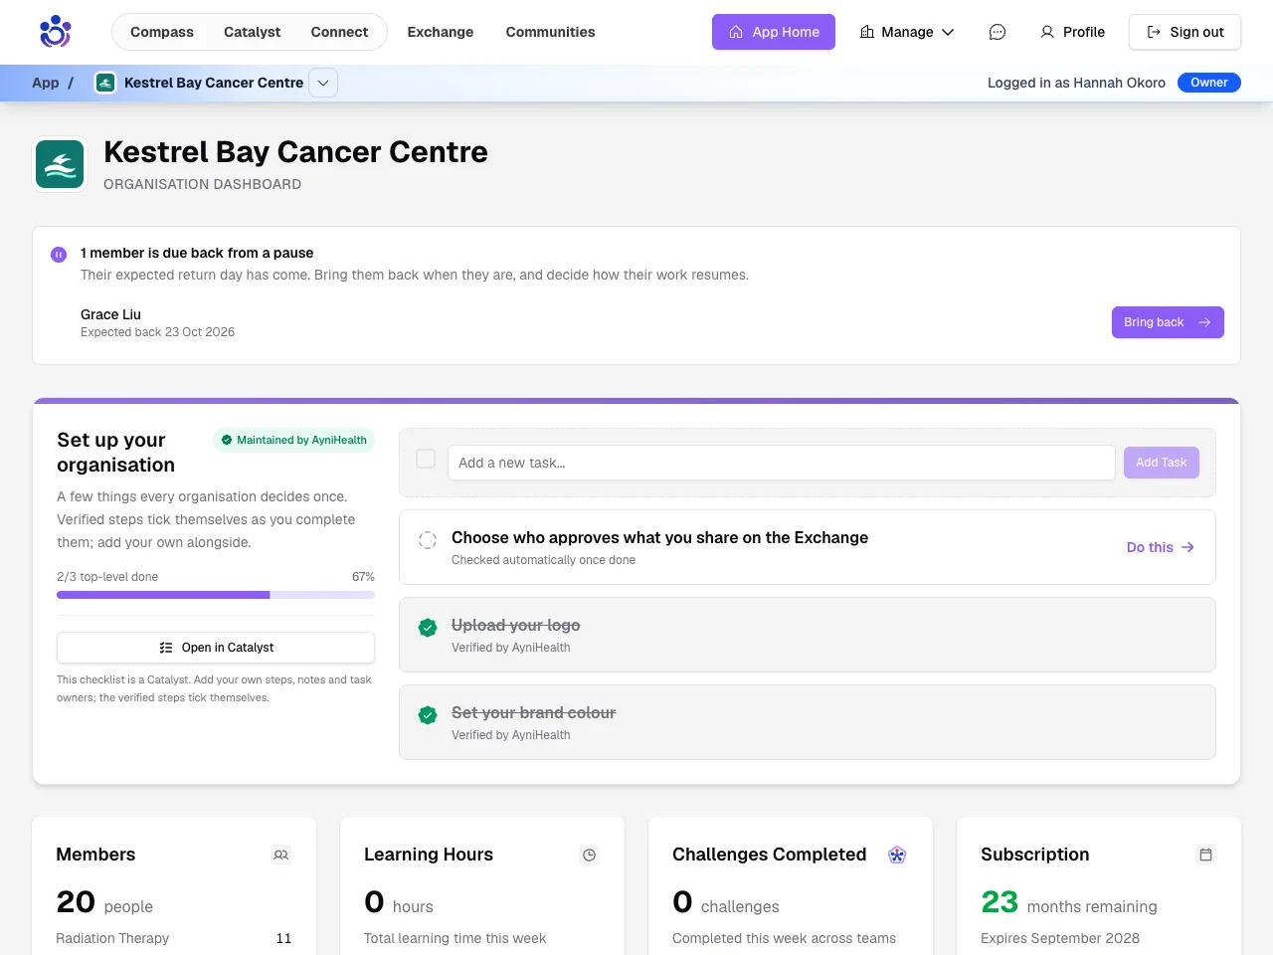Open the checklist in Catalyst
This screenshot has width=1273, height=955.
tap(216, 648)
